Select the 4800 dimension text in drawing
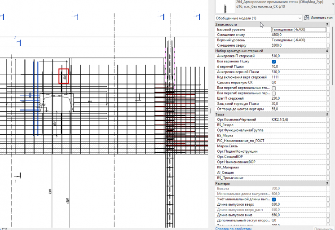Screen dimensions: 335x230 [x=67, y=201]
